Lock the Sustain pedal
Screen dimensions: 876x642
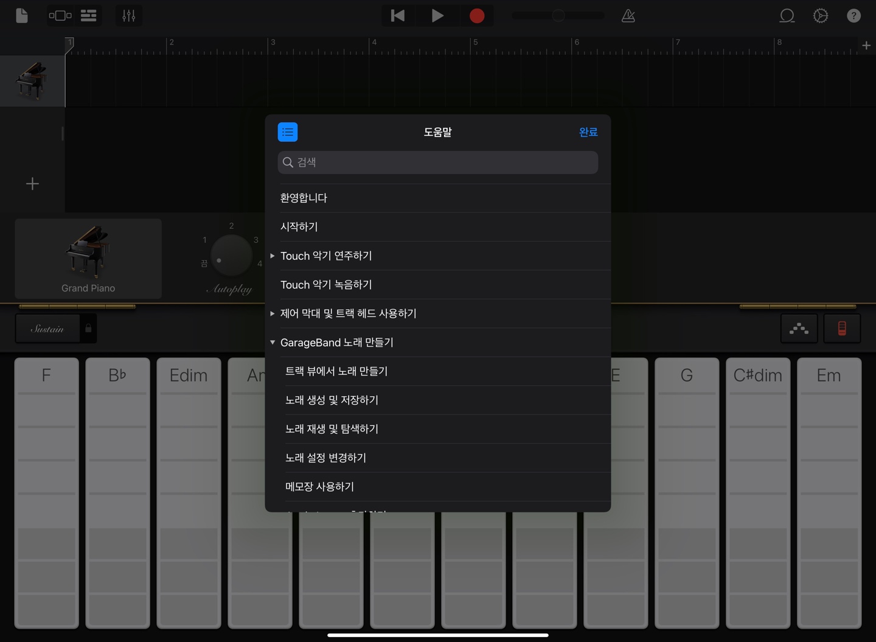point(88,329)
